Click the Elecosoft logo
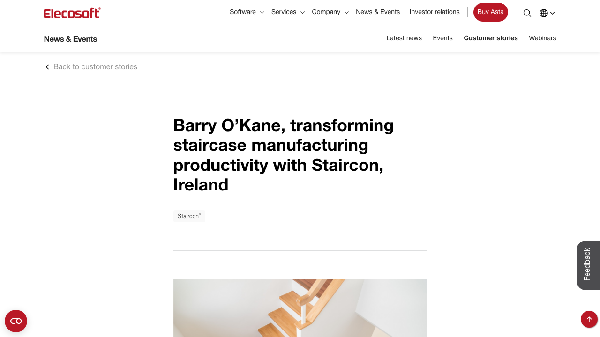Viewport: 600px width, 337px height. [72, 13]
